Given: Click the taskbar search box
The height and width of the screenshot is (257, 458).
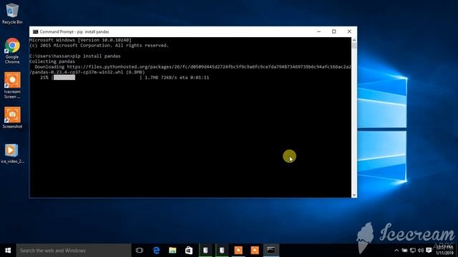Looking at the screenshot, I should pos(74,251).
